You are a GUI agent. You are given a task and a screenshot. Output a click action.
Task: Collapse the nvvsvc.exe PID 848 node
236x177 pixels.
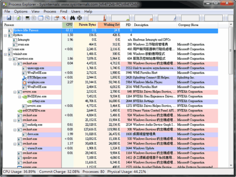click(x=15, y=92)
